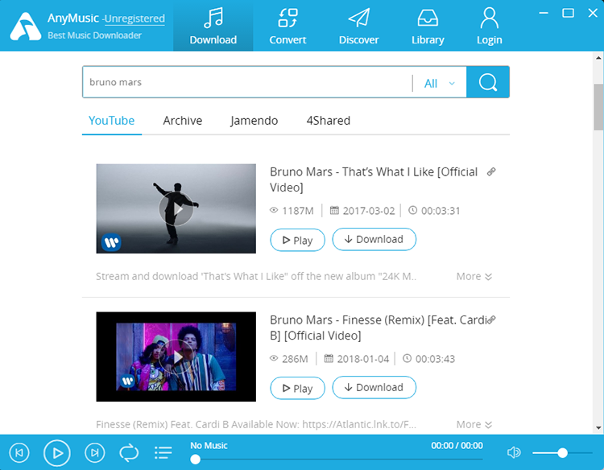Viewport: 604px width, 470px height.
Task: Click the 286M views count
Action: (x=295, y=359)
